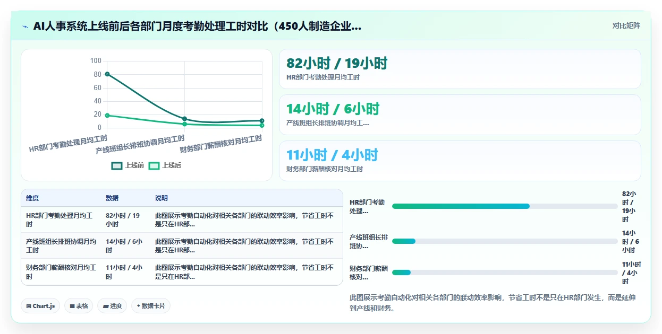Click the 进度 tag chip
Screen dimensions: 662x334
(x=112, y=306)
